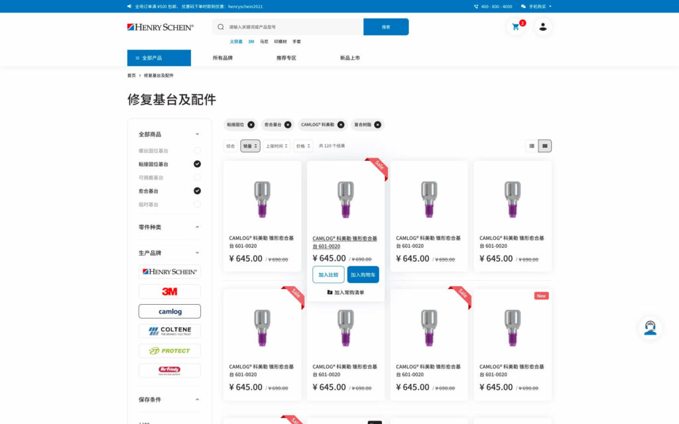Remove the CAMLOG 科美勒 filter tag

(x=341, y=125)
